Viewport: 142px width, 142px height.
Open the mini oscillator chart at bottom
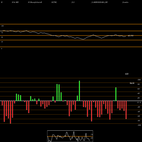pos(70,136)
